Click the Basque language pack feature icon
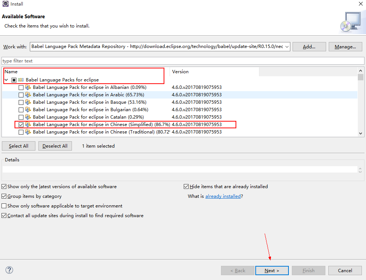Viewport: 366px width, 280px height. pyautogui.click(x=28, y=102)
